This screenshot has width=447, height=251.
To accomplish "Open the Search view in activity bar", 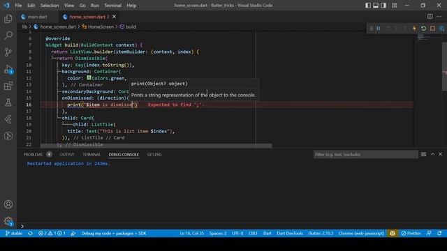I will (8, 36).
